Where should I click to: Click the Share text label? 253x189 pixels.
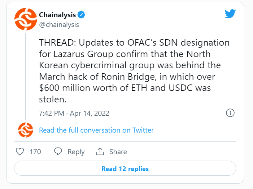coord(118,152)
